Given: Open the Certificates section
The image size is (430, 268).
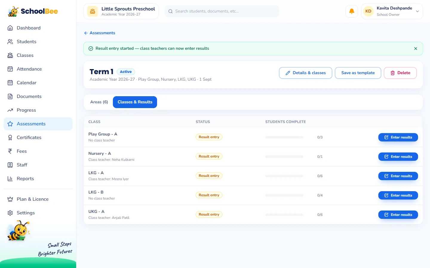Looking at the screenshot, I should pyautogui.click(x=38, y=138).
